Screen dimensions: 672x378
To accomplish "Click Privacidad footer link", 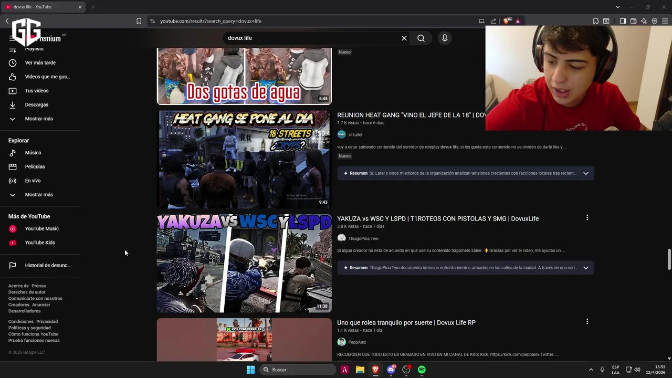I will (x=47, y=322).
